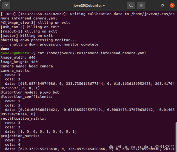This screenshot has width=177, height=152.
Task: Minimize the terminal window
Action: tap(153, 5)
